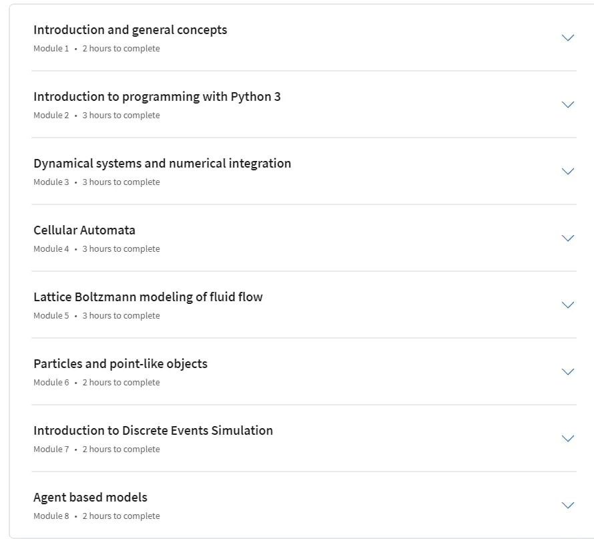Click 'Dynamical systems and numerical integration' heading
The image size is (594, 539).
click(x=162, y=164)
